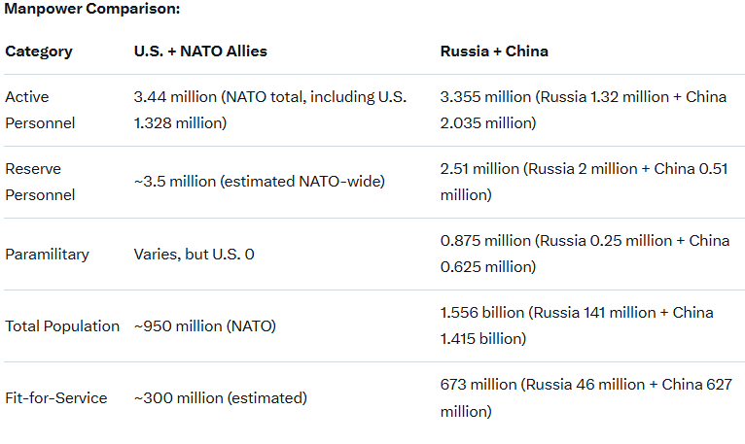The height and width of the screenshot is (444, 745).
Task: Click the "Total Population" row label
Action: [x=62, y=326]
